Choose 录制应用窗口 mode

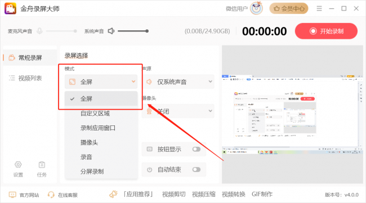coord(98,128)
